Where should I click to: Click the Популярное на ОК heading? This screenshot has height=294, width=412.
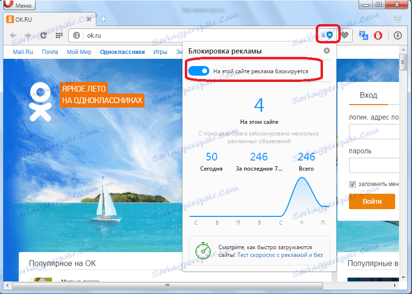62,263
